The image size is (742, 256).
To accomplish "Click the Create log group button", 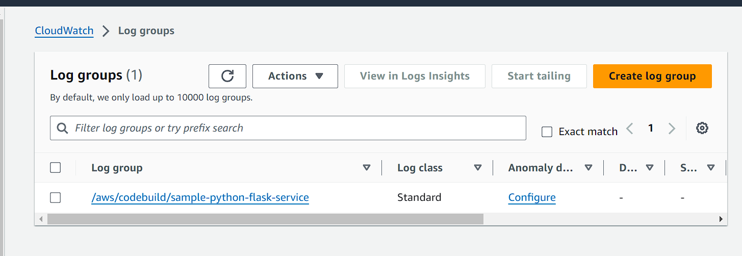I will click(652, 76).
